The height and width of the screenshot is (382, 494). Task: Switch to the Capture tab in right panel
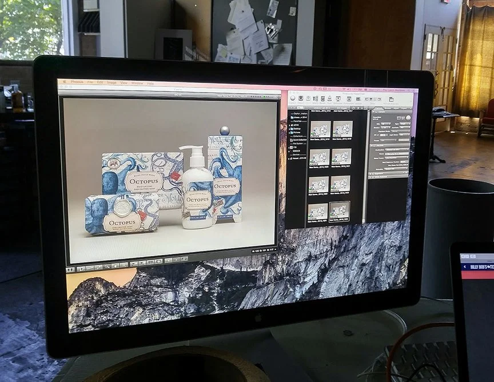tap(379, 109)
